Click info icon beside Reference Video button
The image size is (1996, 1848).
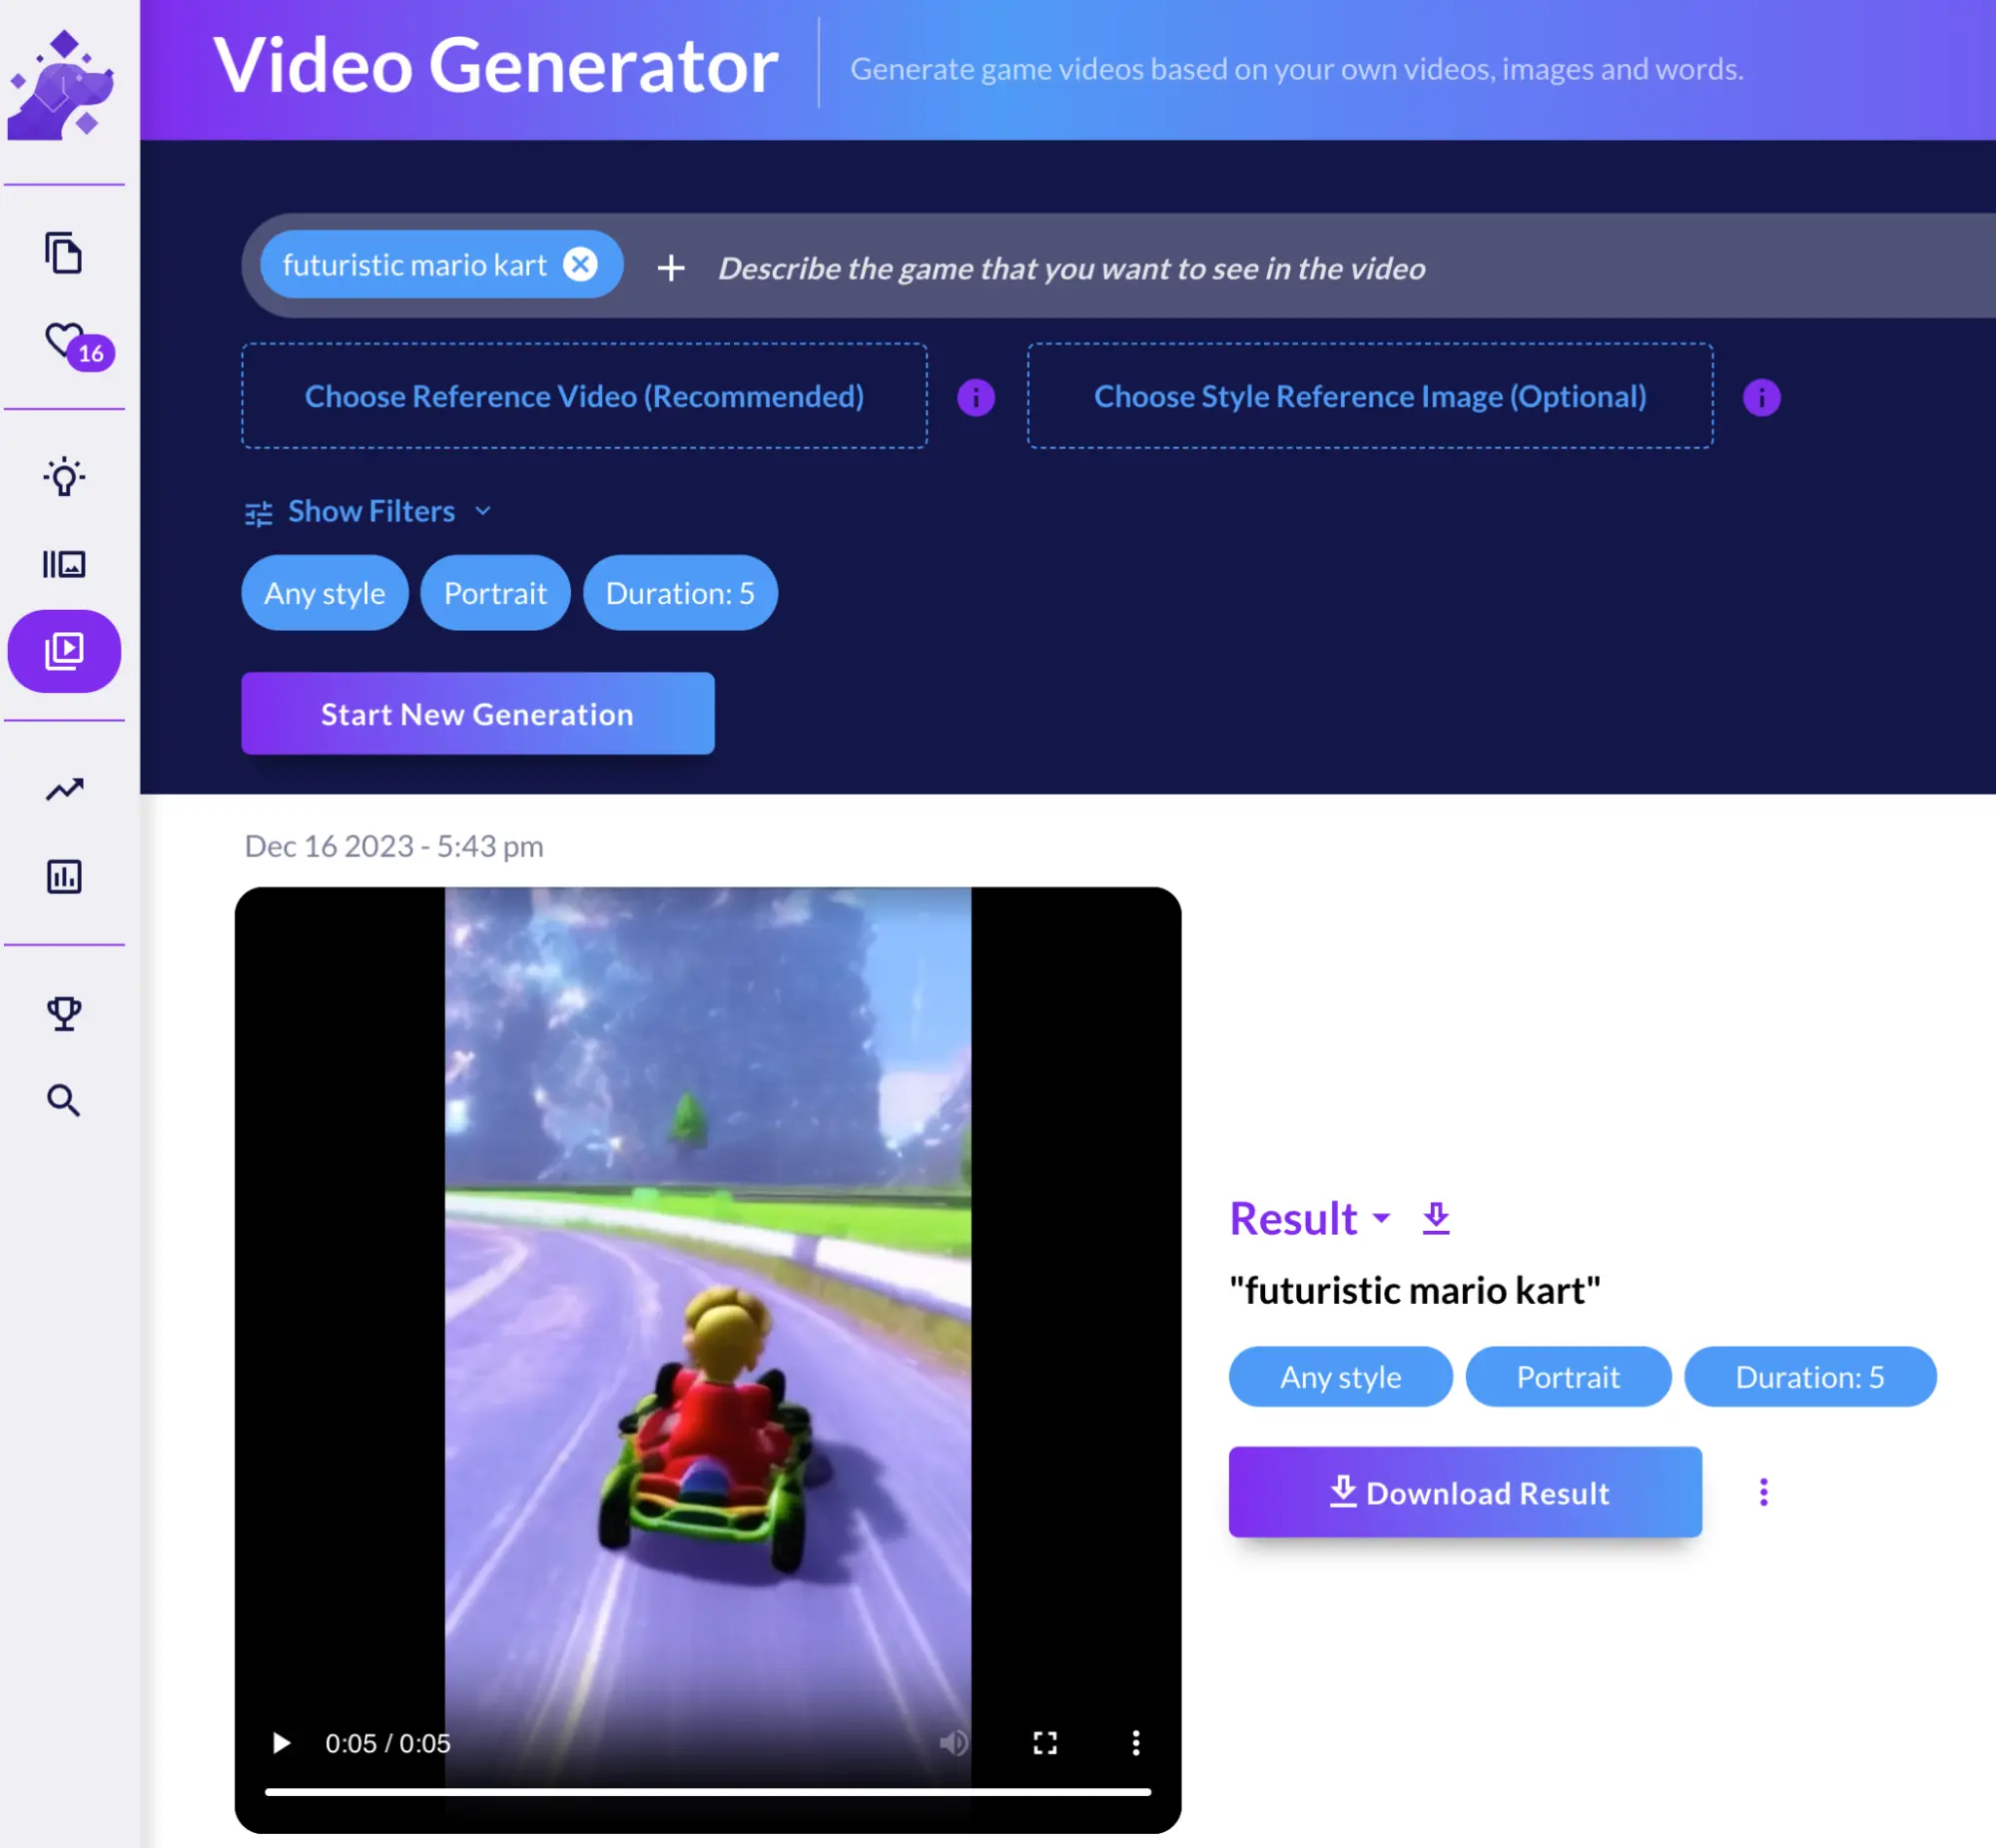[976, 397]
